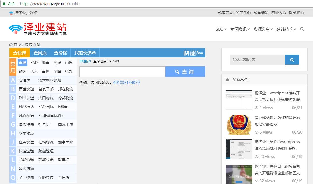Jump to letter F courier group
The width and height of the screenshot is (313, 184).
pos(13,116)
